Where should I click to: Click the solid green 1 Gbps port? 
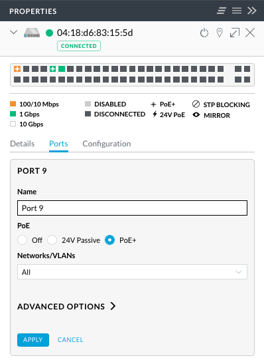(x=62, y=69)
